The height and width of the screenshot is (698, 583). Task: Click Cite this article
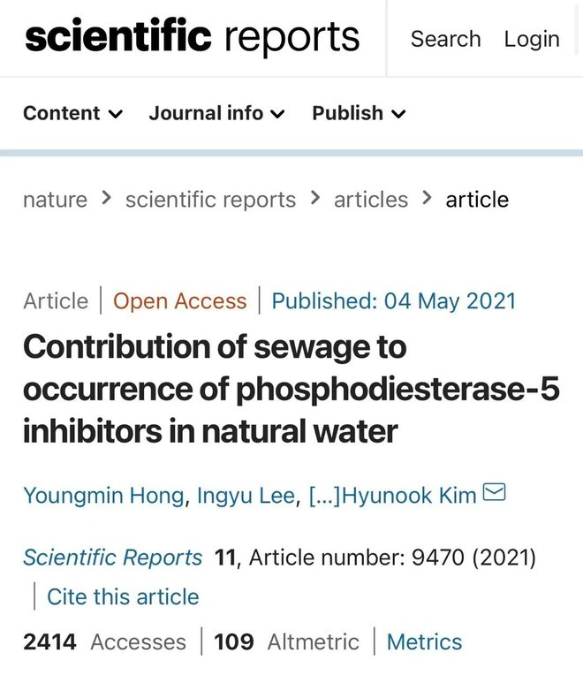tap(123, 596)
